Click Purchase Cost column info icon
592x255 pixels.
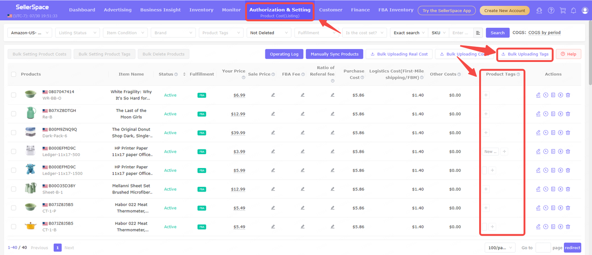pos(362,78)
